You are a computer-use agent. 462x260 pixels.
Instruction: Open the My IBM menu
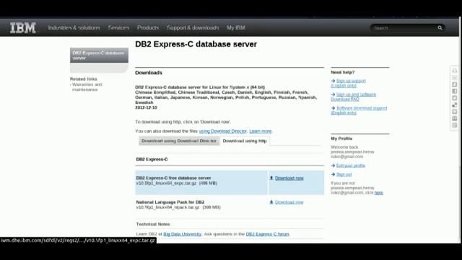click(236, 27)
